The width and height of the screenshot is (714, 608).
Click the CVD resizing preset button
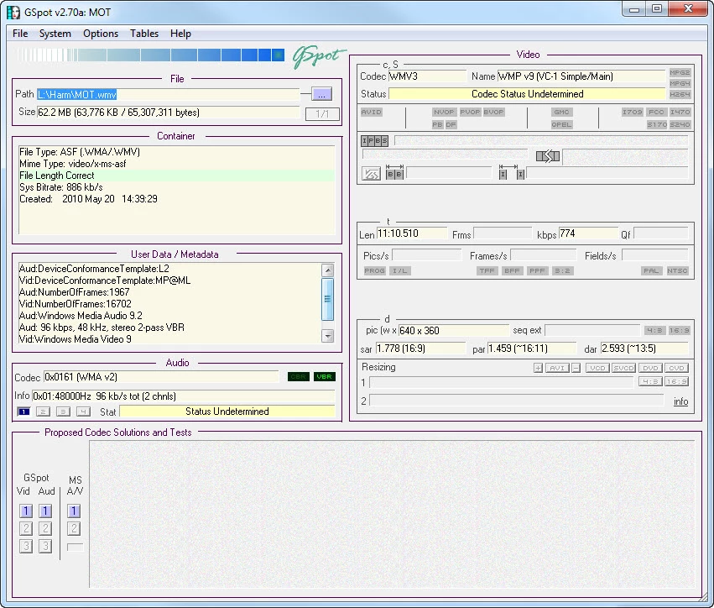[676, 368]
